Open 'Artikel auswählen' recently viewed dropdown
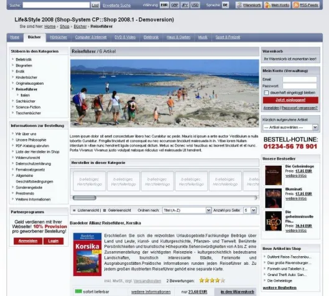Image resolution: width=329 pixels, height=296 pixels. (x=290, y=127)
